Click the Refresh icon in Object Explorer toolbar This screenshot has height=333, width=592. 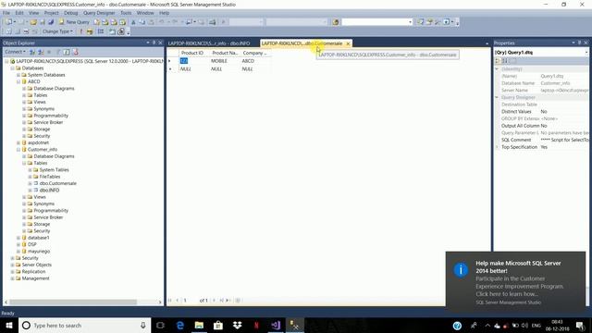(x=67, y=52)
